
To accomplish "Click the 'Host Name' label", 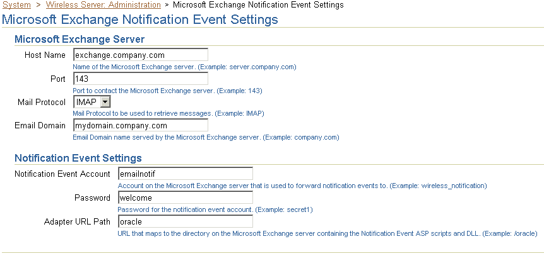I will pos(45,55).
